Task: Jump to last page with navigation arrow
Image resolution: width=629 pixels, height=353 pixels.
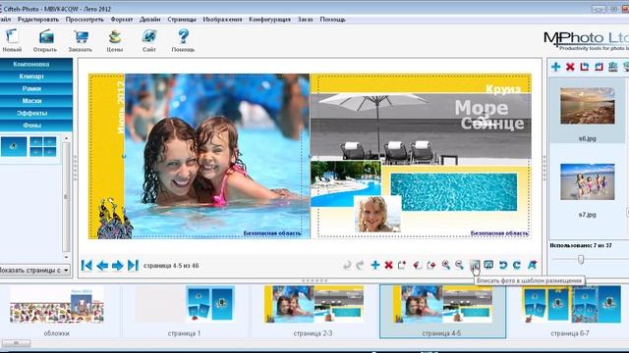Action: tap(133, 266)
